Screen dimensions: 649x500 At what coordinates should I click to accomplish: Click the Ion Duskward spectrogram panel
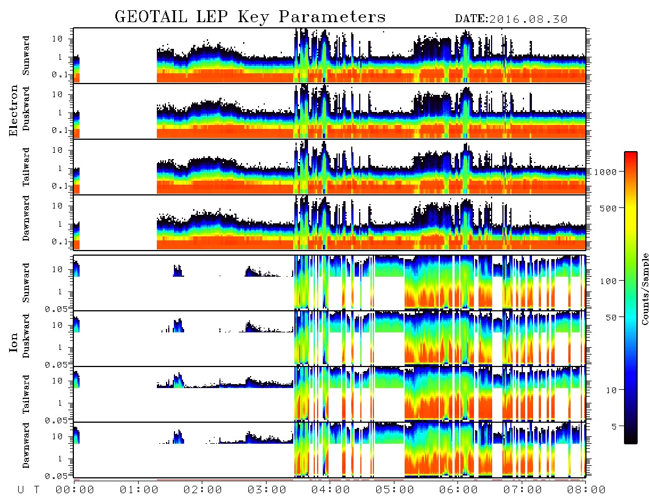tap(330, 338)
